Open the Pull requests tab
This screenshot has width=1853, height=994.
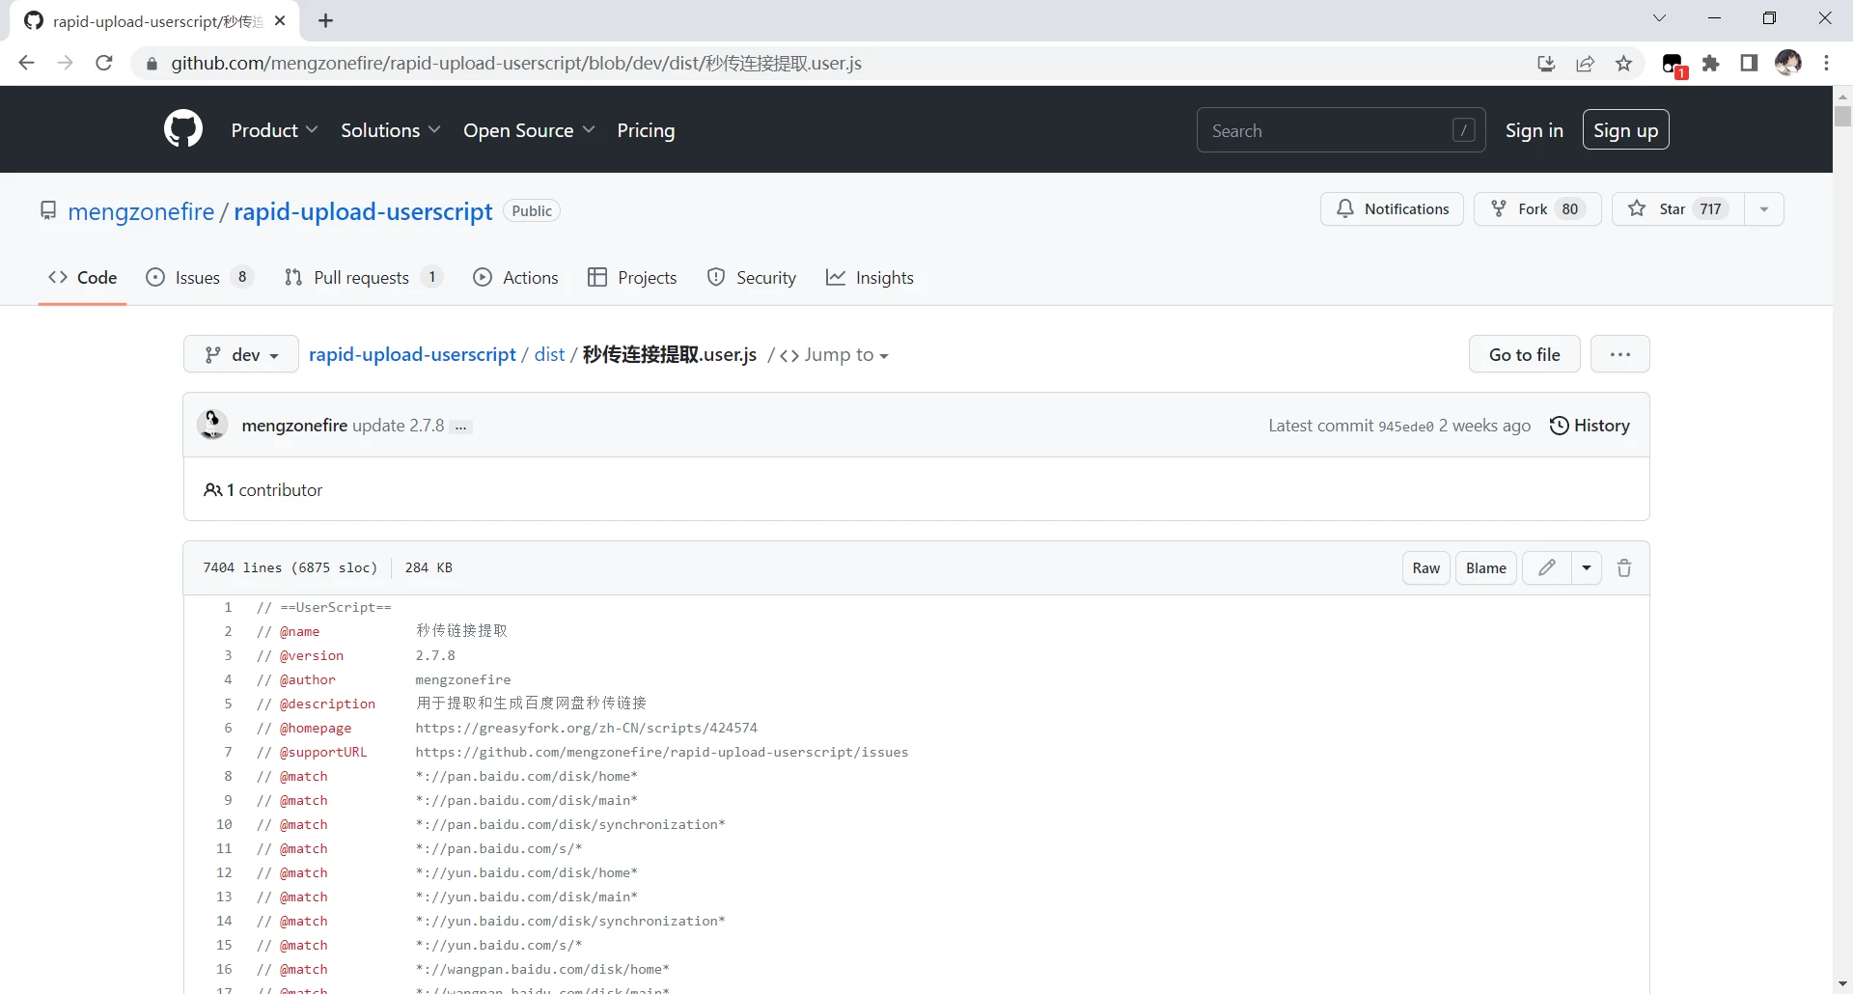363,278
